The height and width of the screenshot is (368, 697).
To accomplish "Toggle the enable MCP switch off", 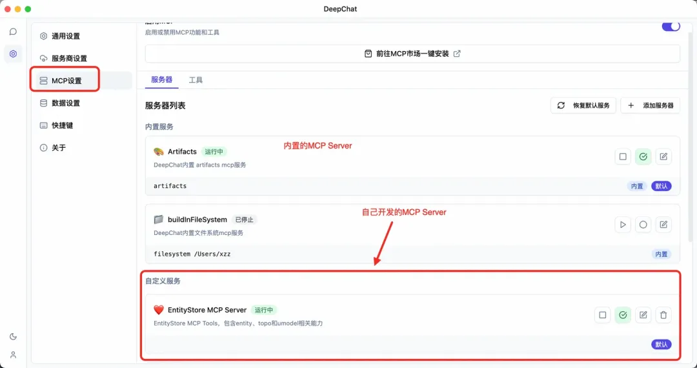I will 671,26.
